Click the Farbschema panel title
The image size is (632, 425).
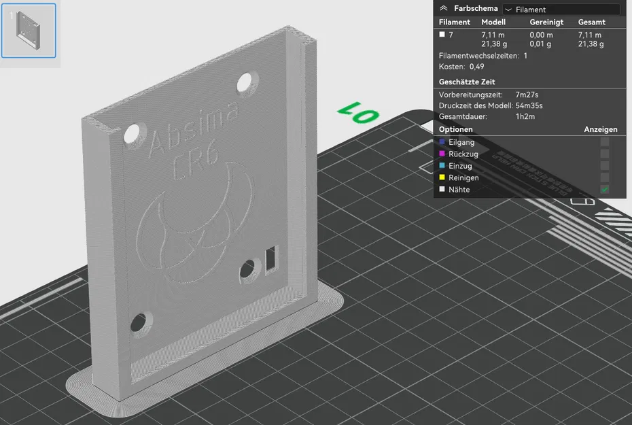(x=476, y=8)
